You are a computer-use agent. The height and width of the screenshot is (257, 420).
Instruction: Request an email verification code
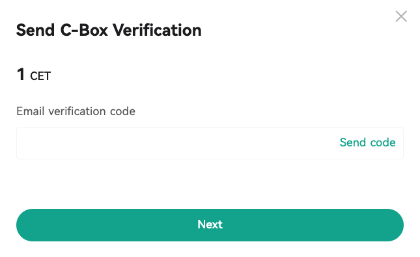tap(367, 142)
